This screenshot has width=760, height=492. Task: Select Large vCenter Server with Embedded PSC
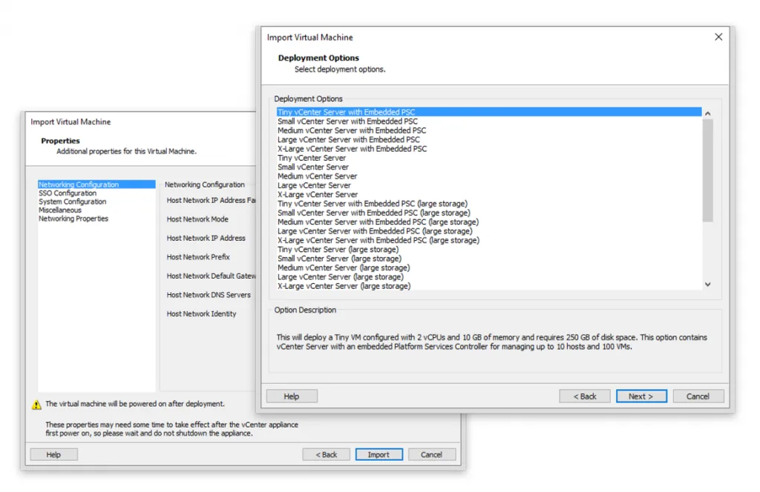pyautogui.click(x=489, y=140)
